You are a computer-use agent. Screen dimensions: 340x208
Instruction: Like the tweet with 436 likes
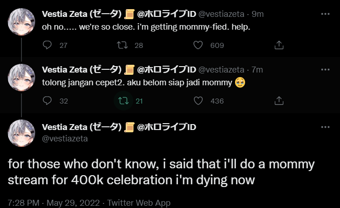coord(198,101)
